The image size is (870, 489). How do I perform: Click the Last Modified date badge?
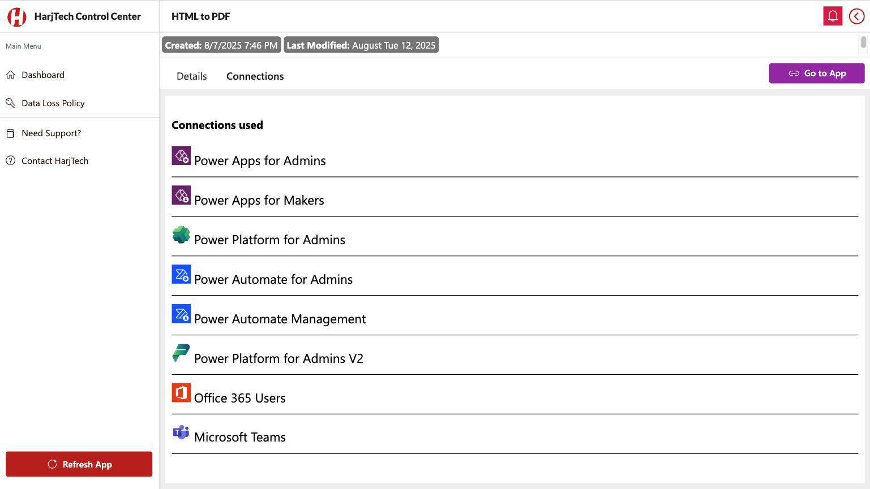pyautogui.click(x=361, y=45)
